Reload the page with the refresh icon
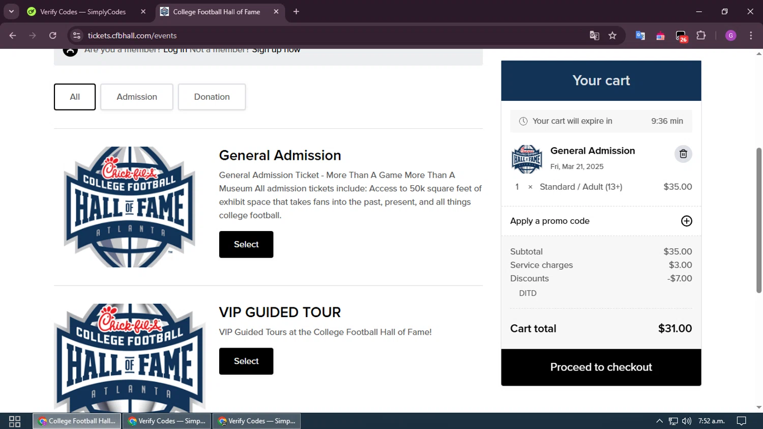The height and width of the screenshot is (429, 763). click(53, 36)
